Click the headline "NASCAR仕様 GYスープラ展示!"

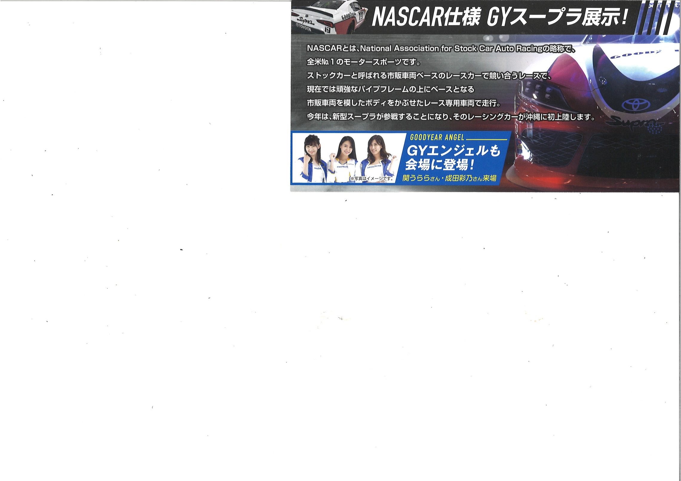pyautogui.click(x=499, y=18)
